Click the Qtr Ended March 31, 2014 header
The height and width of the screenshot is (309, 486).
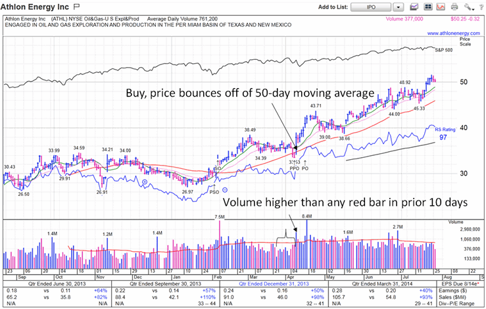click(382, 283)
